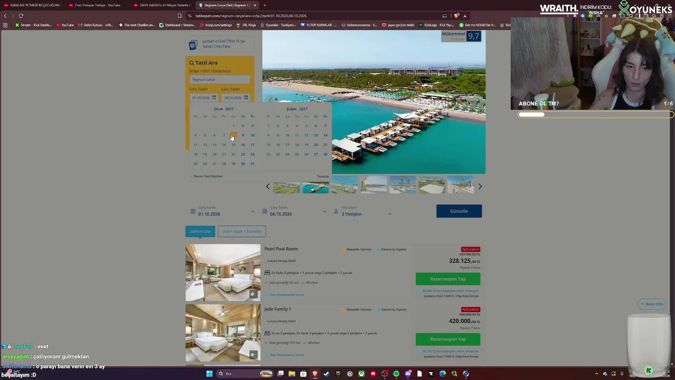Open Microsoft Edge from the taskbar
Viewport: 675px width, 380px height.
pos(442,374)
